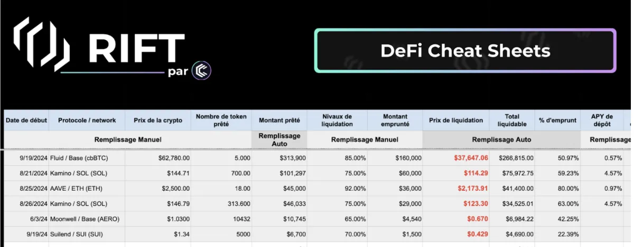Select the Moonwell / Base (AERO) cell
This screenshot has width=634, height=247.
(x=87, y=219)
